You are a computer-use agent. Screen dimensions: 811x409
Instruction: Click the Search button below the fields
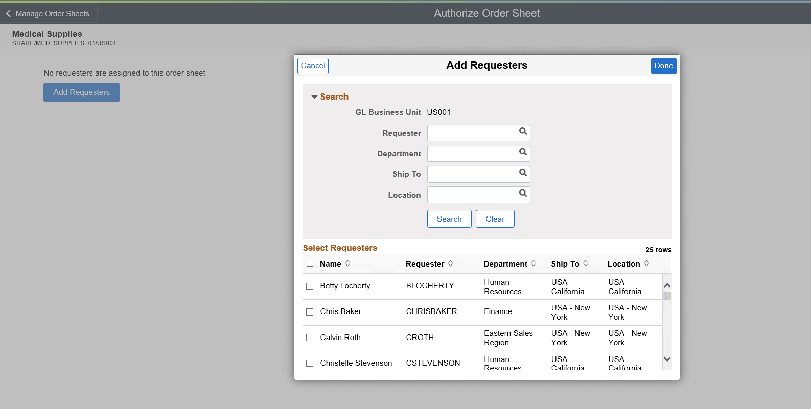coord(449,219)
